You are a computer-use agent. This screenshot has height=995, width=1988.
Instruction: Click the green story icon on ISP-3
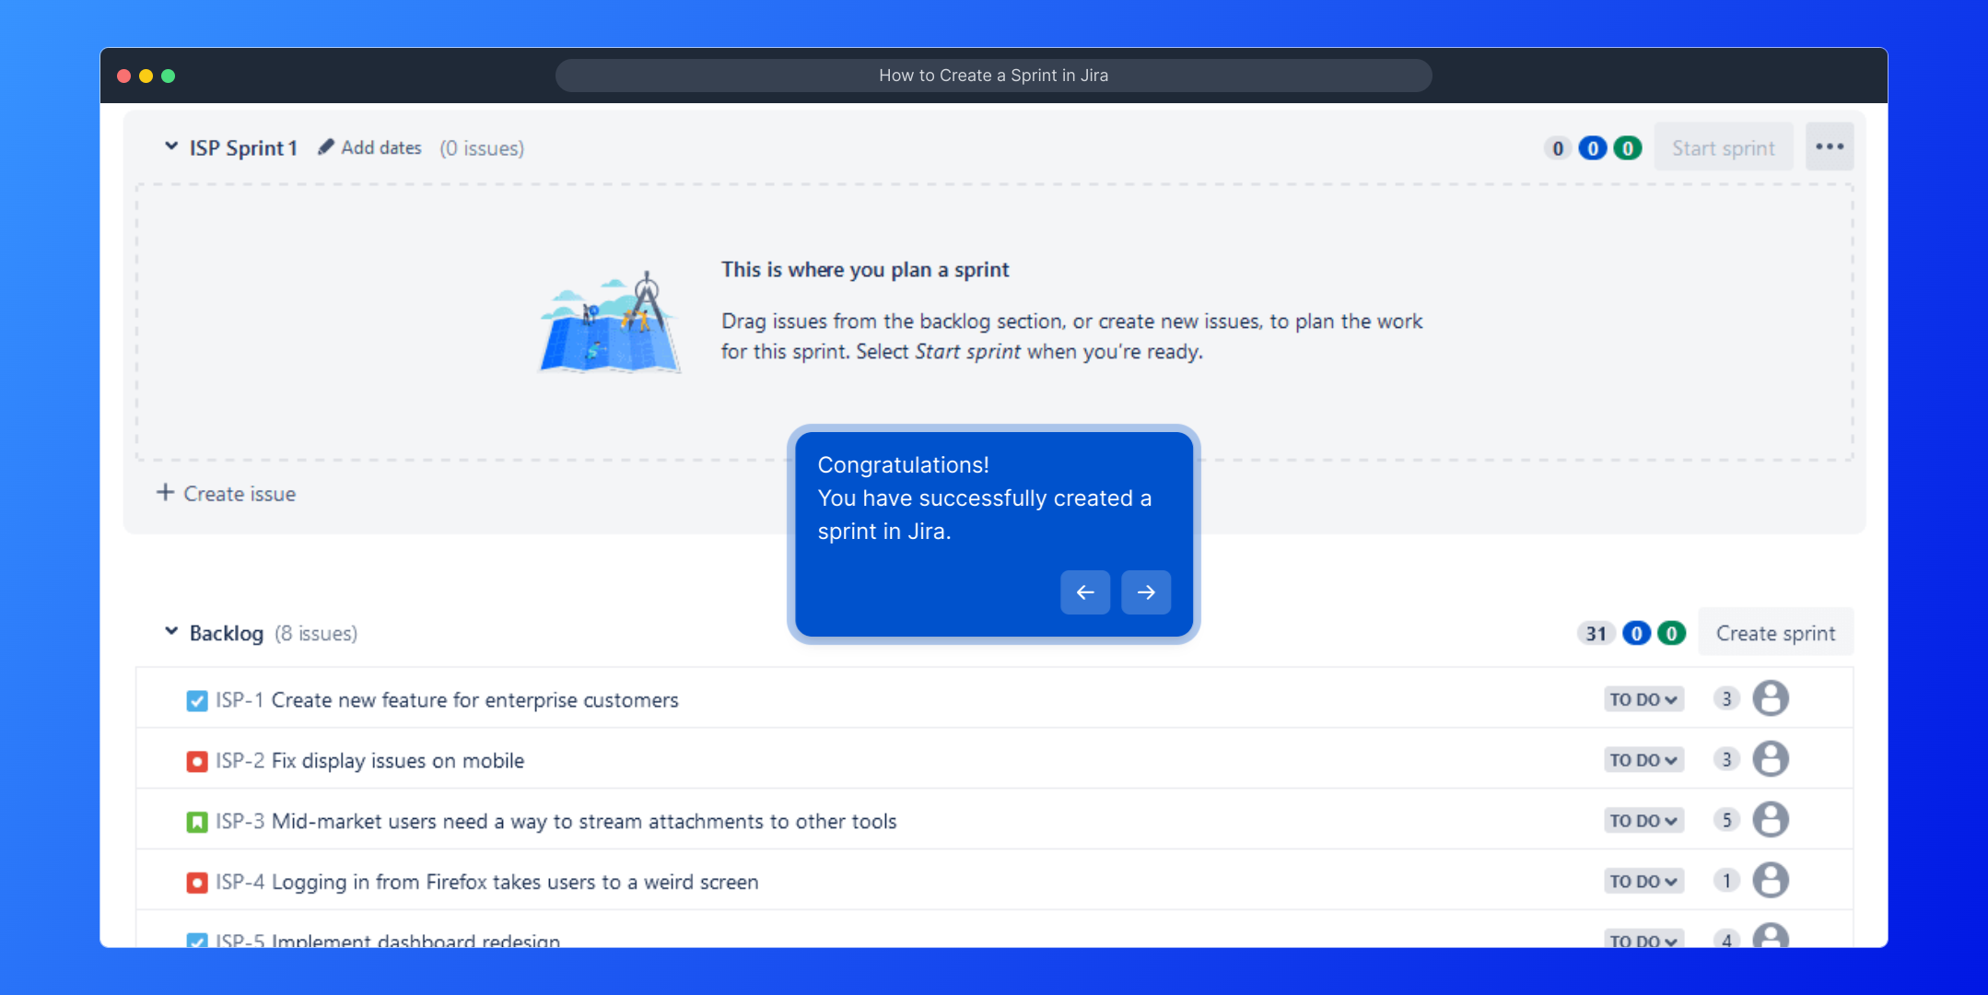(x=196, y=822)
